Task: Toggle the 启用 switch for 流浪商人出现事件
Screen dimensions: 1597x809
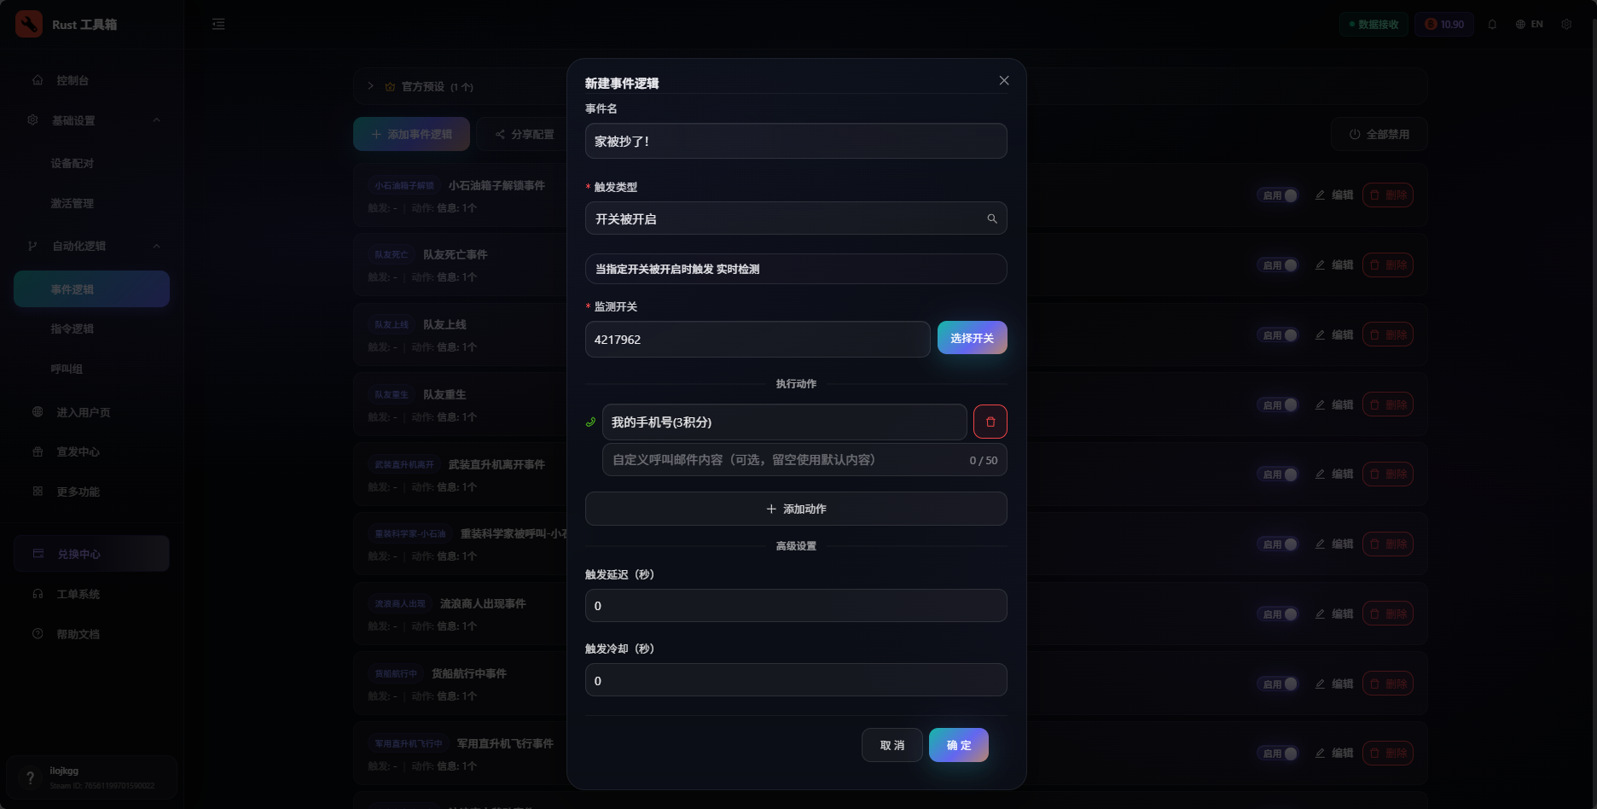Action: pos(1278,614)
